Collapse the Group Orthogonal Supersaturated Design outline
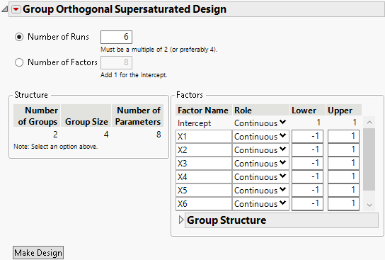Image resolution: width=385 pixels, height=260 pixels. click(5, 9)
